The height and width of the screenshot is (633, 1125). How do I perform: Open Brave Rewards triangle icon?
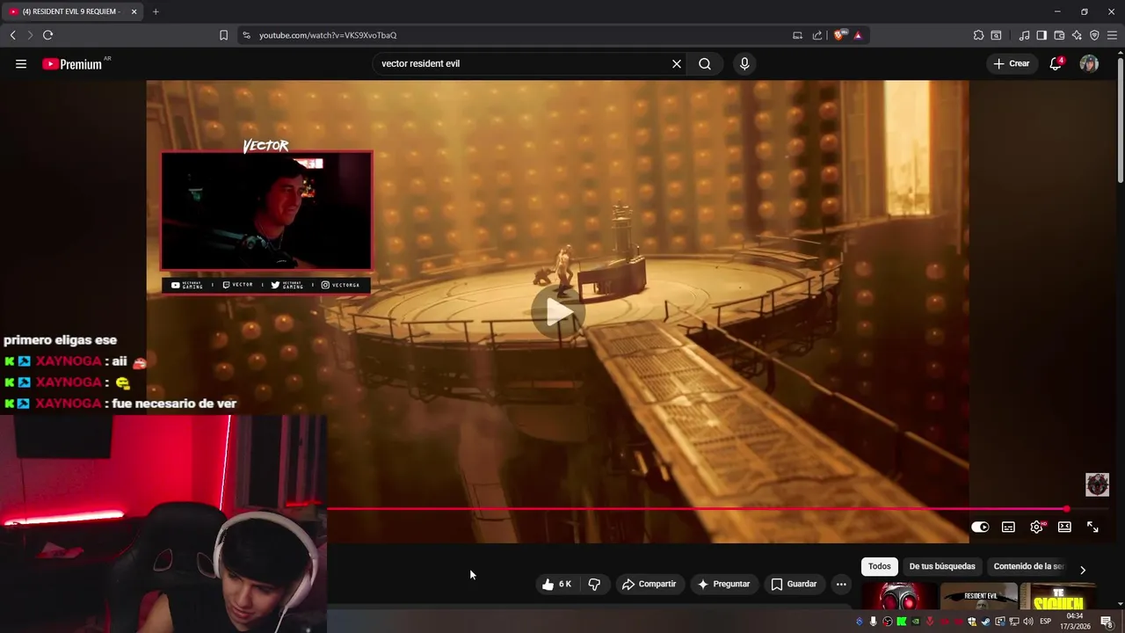tap(858, 35)
